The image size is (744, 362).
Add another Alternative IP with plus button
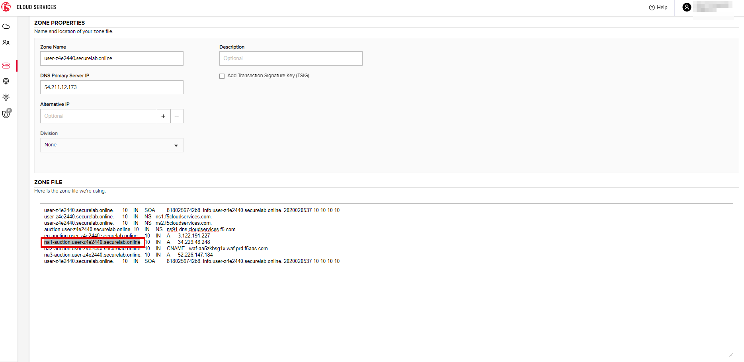pos(163,116)
